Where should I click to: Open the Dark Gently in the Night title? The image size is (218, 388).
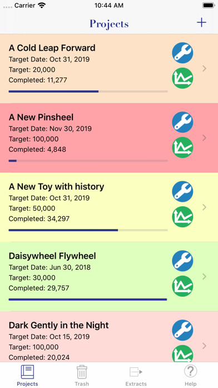[x=59, y=325]
